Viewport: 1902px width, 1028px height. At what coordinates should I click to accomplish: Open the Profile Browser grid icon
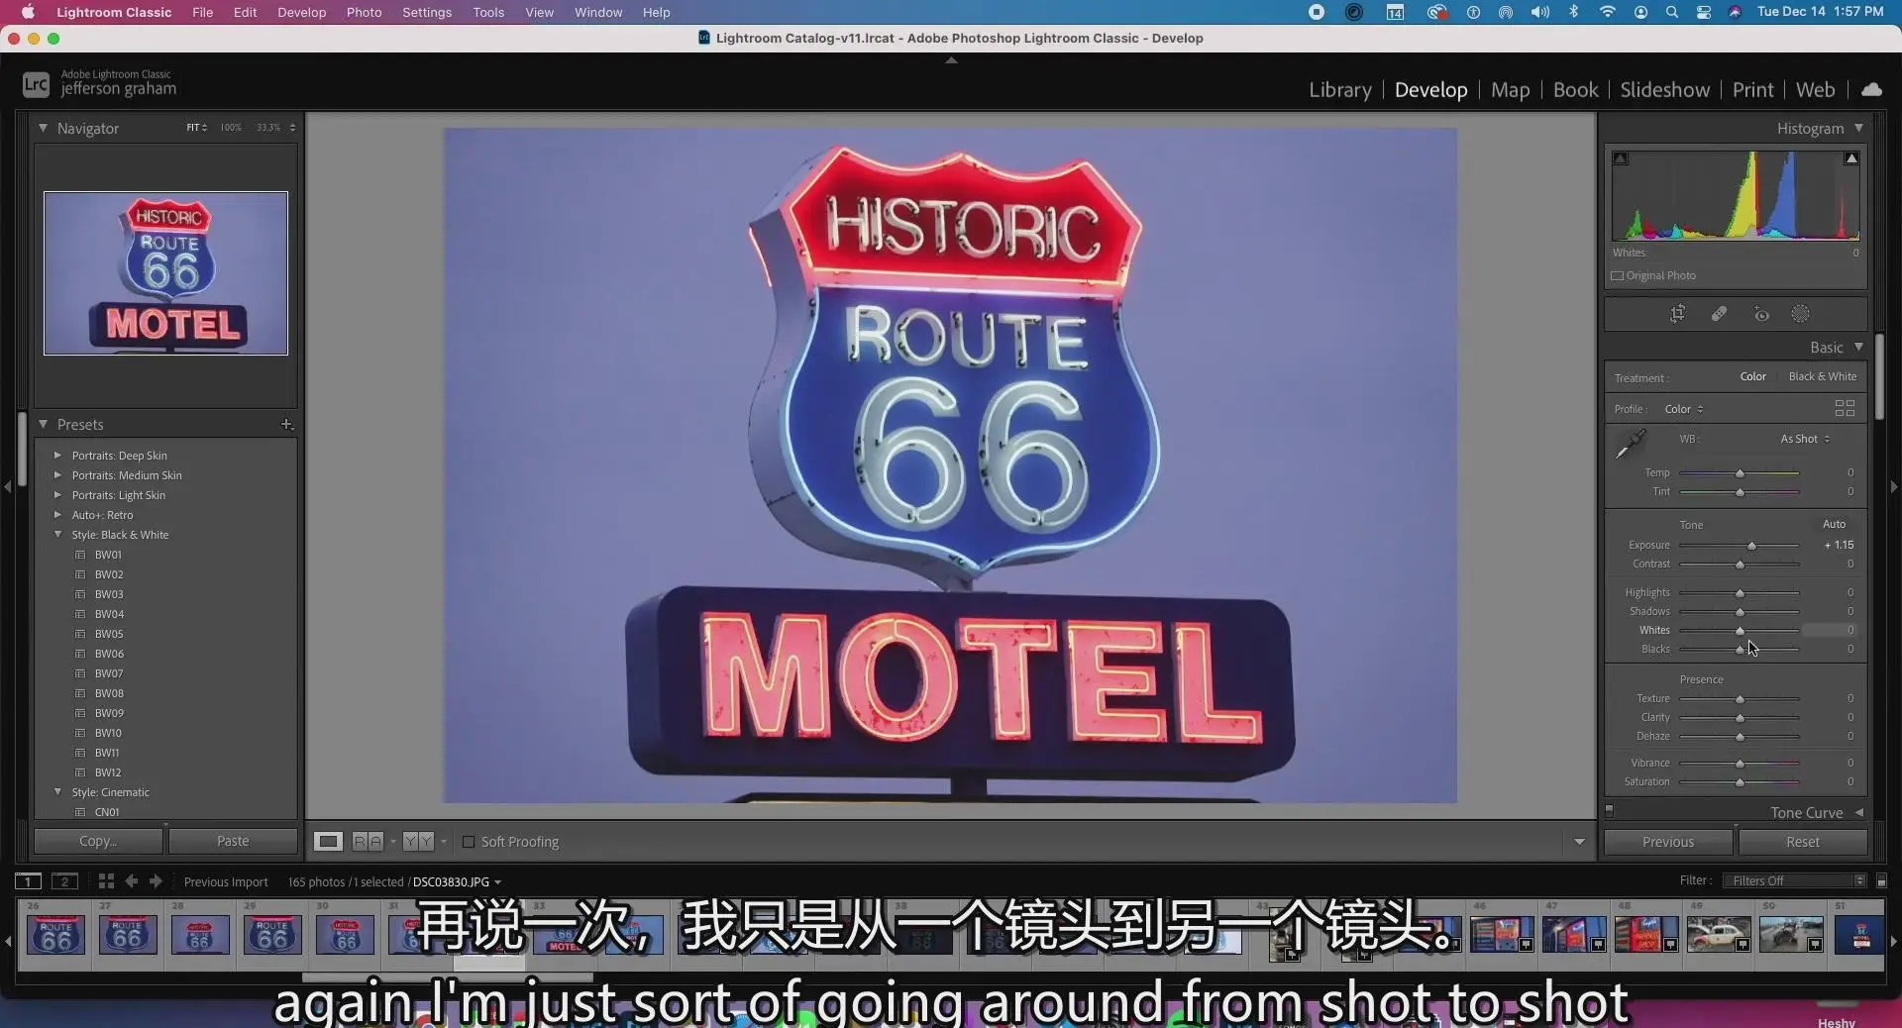point(1845,408)
